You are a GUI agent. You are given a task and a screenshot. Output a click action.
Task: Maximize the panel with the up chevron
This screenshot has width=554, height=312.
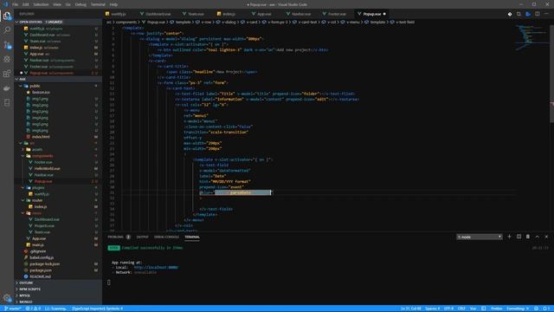tap(537, 237)
